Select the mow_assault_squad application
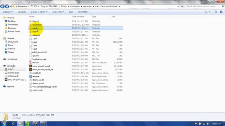Image resolution: width=225 pixels, height=126 pixels. pos(41,66)
